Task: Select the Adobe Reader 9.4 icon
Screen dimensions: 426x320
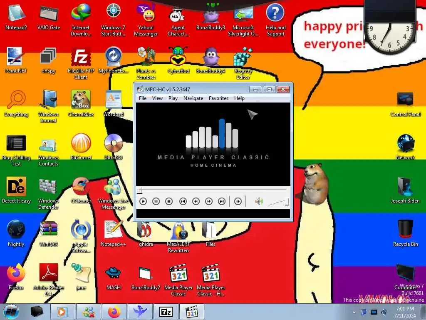Action: coord(48,280)
